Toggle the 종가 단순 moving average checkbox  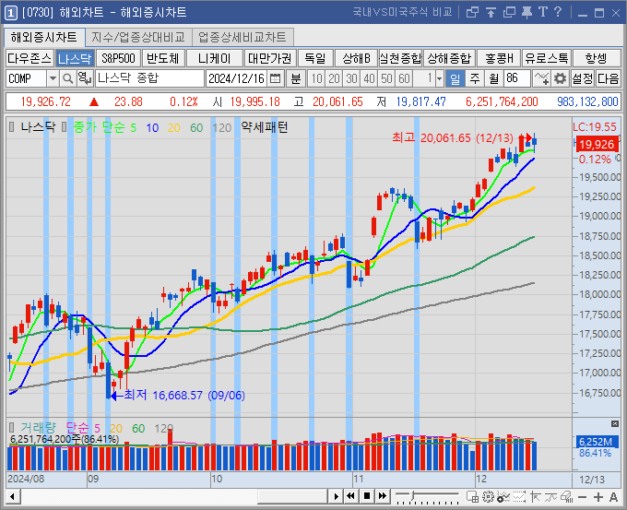[x=64, y=127]
